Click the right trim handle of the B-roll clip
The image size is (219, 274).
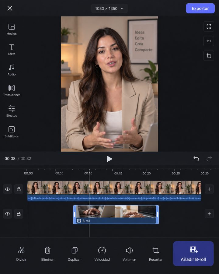(157, 214)
